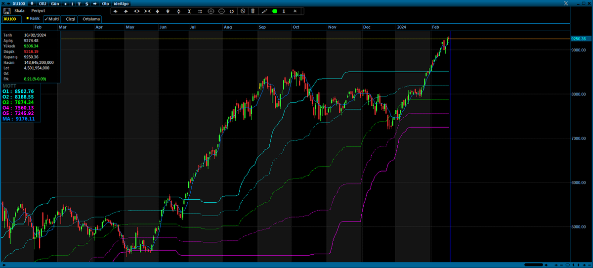Click the back arrow in the title bar
The height and width of the screenshot is (268, 593).
pos(8,3)
